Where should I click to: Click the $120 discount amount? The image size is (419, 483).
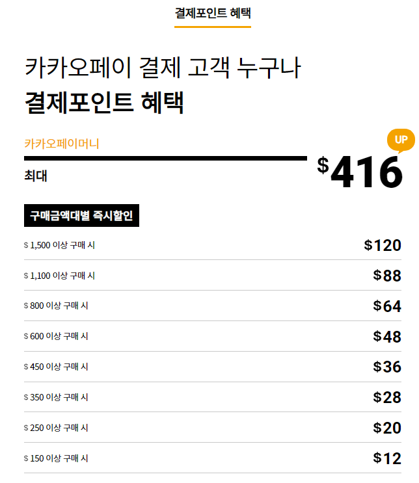coord(383,245)
